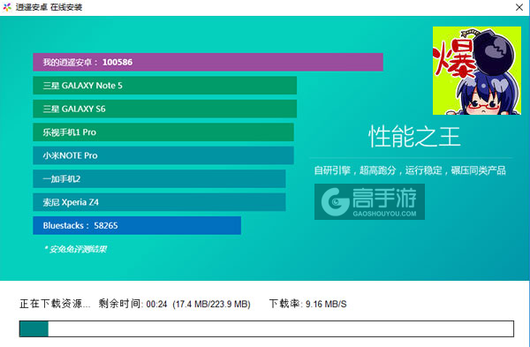Click the Bluestacks 58265 bar
The image size is (530, 347).
coord(137,225)
